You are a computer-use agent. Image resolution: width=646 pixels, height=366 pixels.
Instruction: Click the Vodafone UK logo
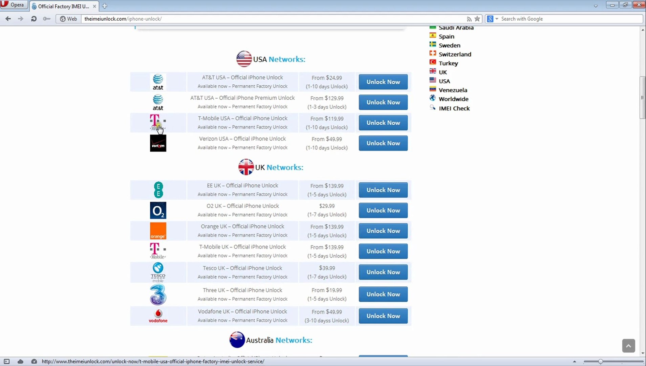[158, 316]
